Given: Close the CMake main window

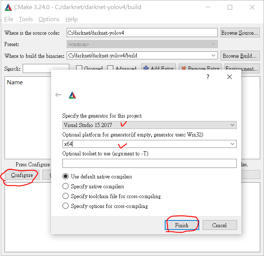Looking at the screenshot, I should 252,7.
